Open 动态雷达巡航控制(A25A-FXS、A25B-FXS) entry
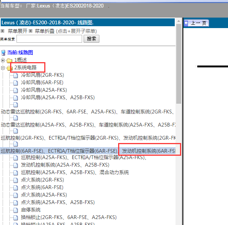 (x=88, y=125)
